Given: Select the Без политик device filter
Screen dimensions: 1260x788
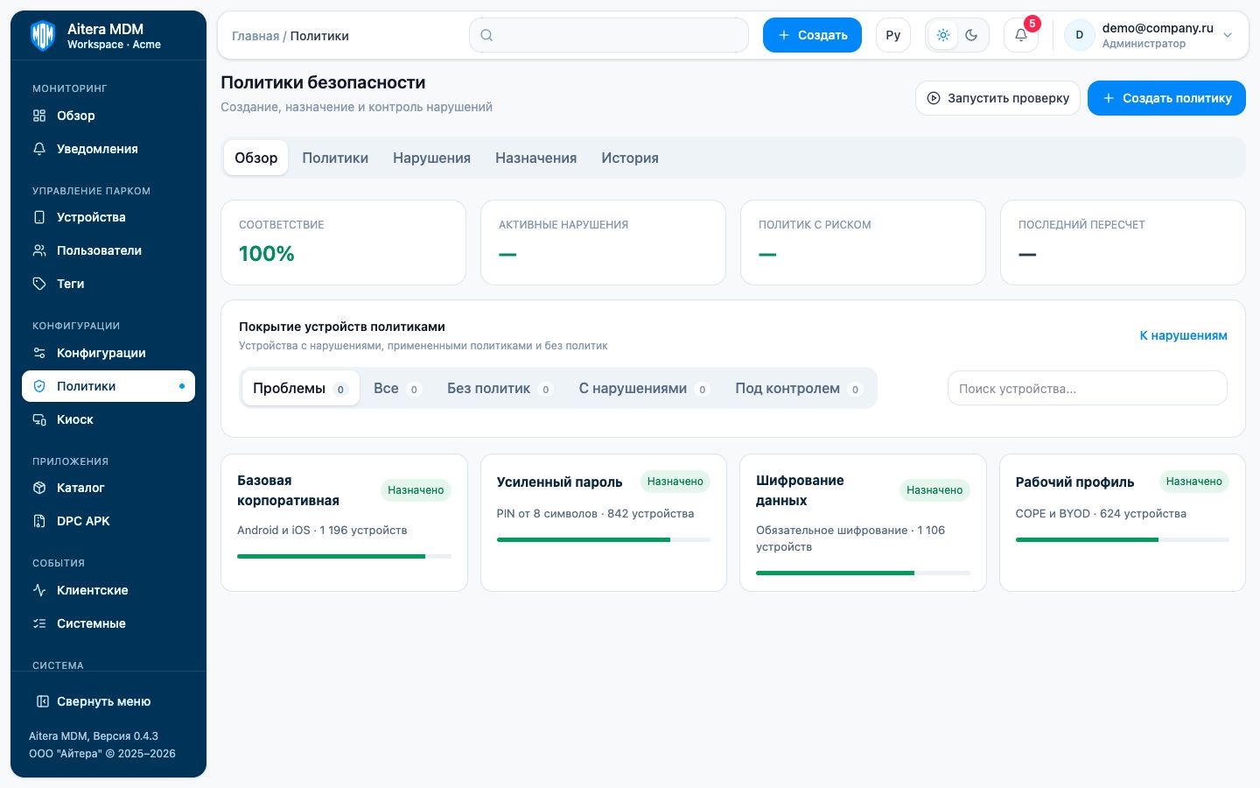Looking at the screenshot, I should coord(500,388).
